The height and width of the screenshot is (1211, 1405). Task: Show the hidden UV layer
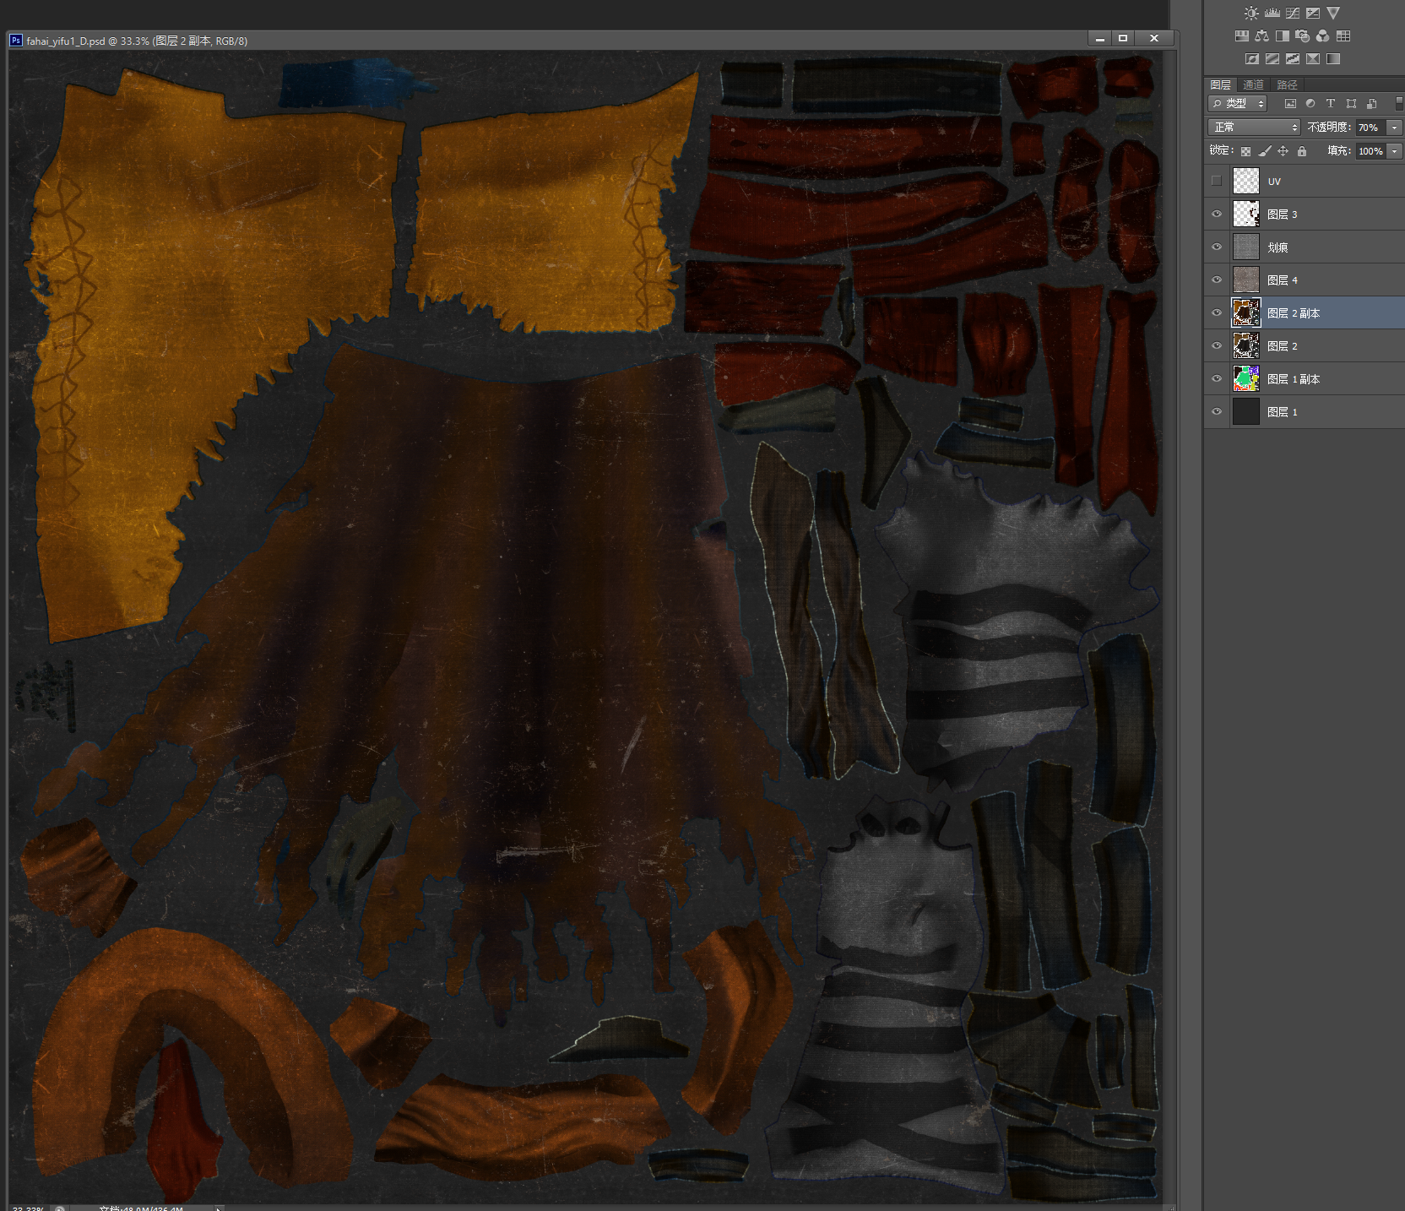1216,181
